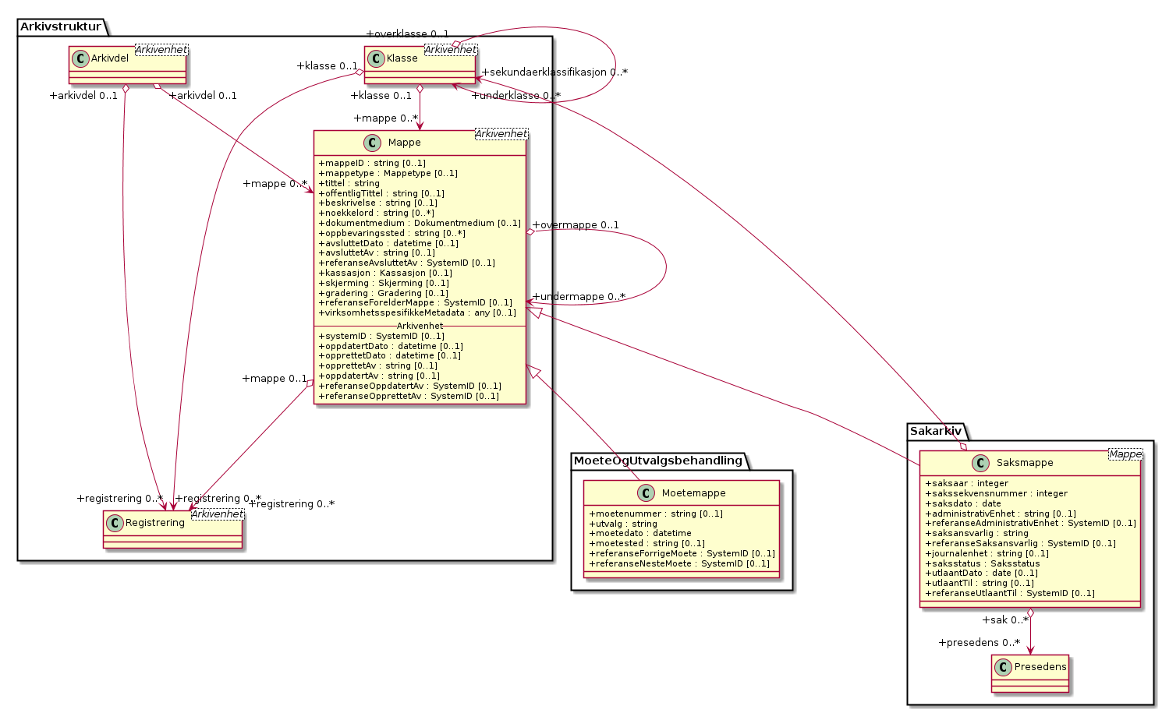Click the +sakssekvensnummer attribute line
Screen dimensions: 1162x713
point(996,494)
